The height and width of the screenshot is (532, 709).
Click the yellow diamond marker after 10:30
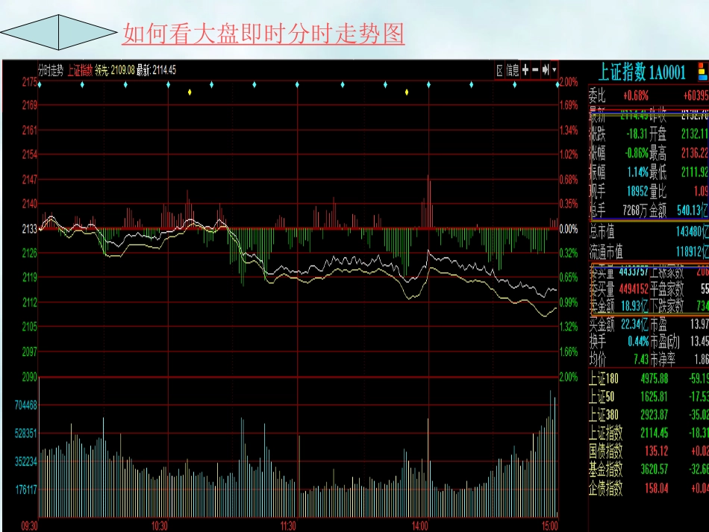(x=190, y=93)
